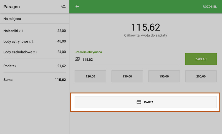Pick the 150,00 cash suggestion

[x=164, y=76]
